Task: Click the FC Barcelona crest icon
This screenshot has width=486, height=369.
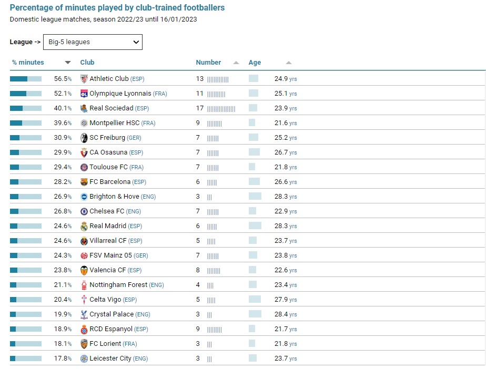Action: pos(84,182)
